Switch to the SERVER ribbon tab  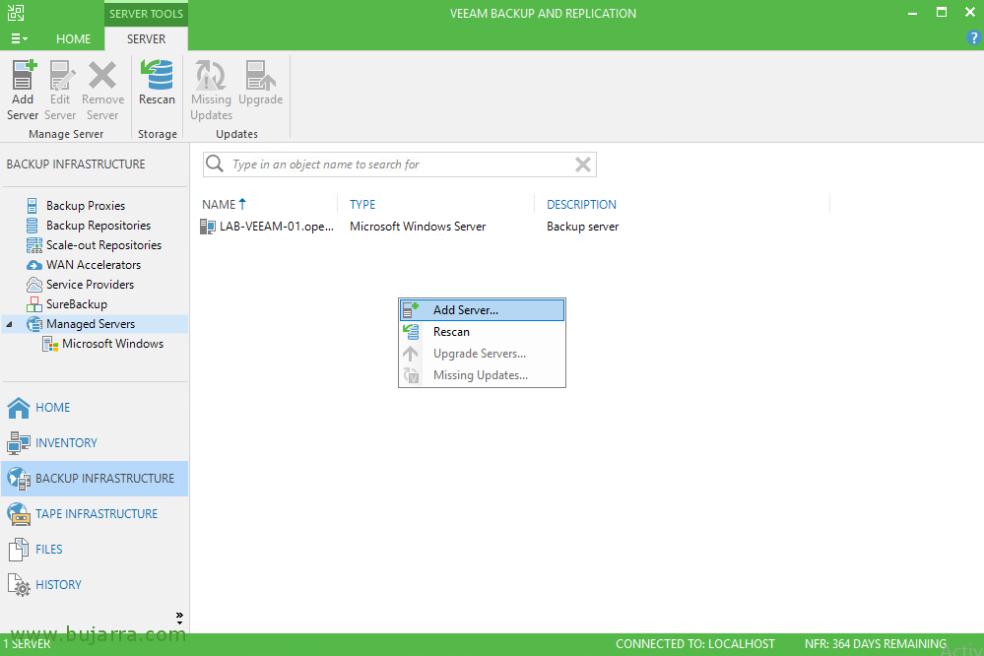pos(146,39)
